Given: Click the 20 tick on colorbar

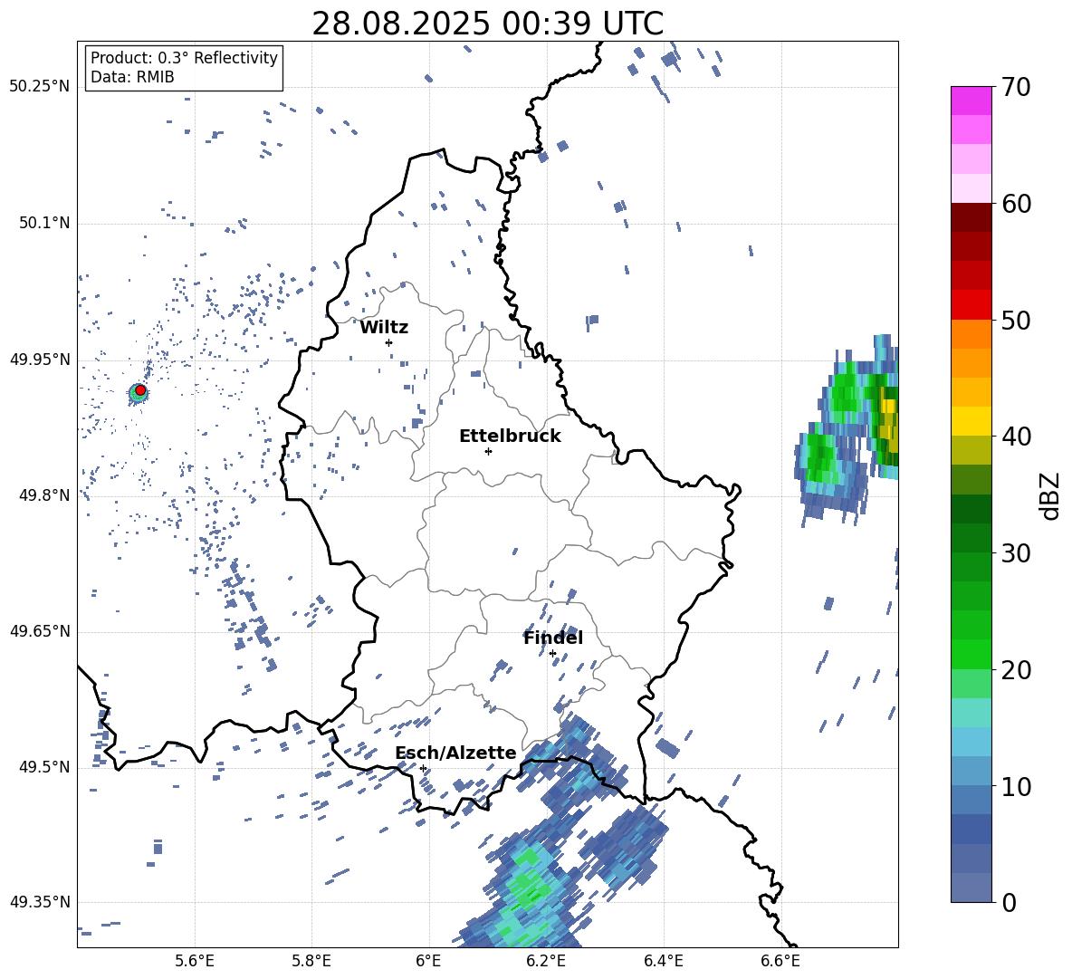Looking at the screenshot, I should (1016, 669).
